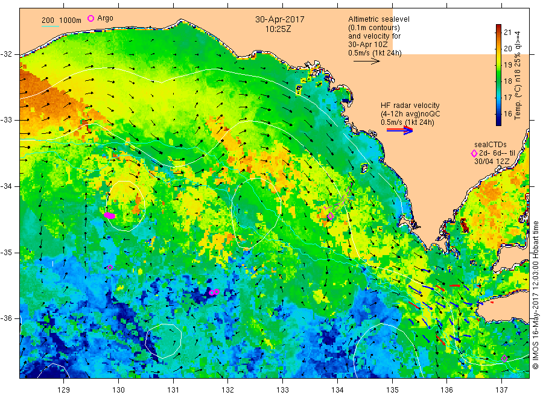Click the '129' longitude axis label
The image size is (543, 398).
64,390
